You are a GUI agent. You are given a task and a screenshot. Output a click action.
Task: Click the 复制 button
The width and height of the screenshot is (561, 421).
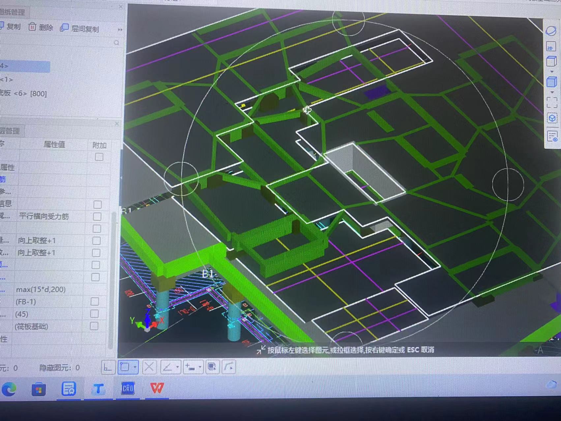pyautogui.click(x=11, y=26)
